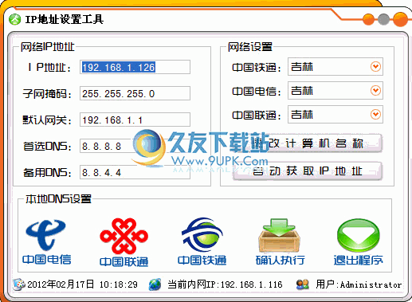Click the 确认执行 confirm-execute box icon

click(x=280, y=235)
